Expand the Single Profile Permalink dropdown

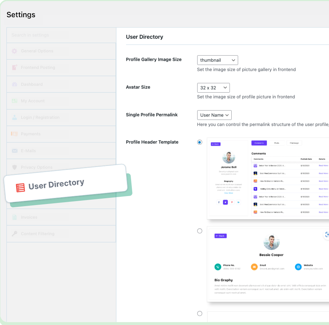[214, 115]
